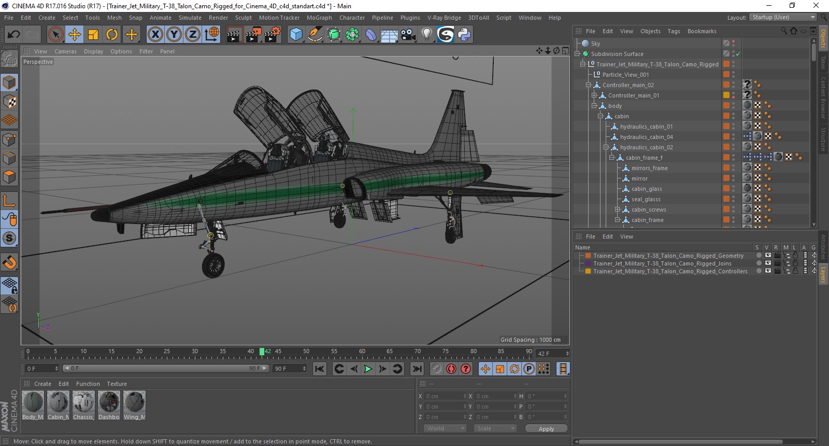Select the Dashbo material thumbnail
This screenshot has width=829, height=446.
(x=109, y=402)
